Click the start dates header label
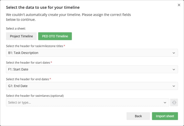This screenshot has height=126, width=184. click(28, 63)
